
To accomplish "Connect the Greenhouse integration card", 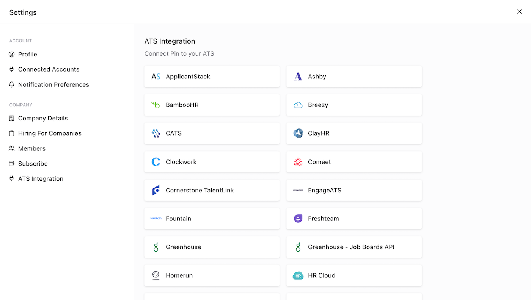I will (x=212, y=247).
